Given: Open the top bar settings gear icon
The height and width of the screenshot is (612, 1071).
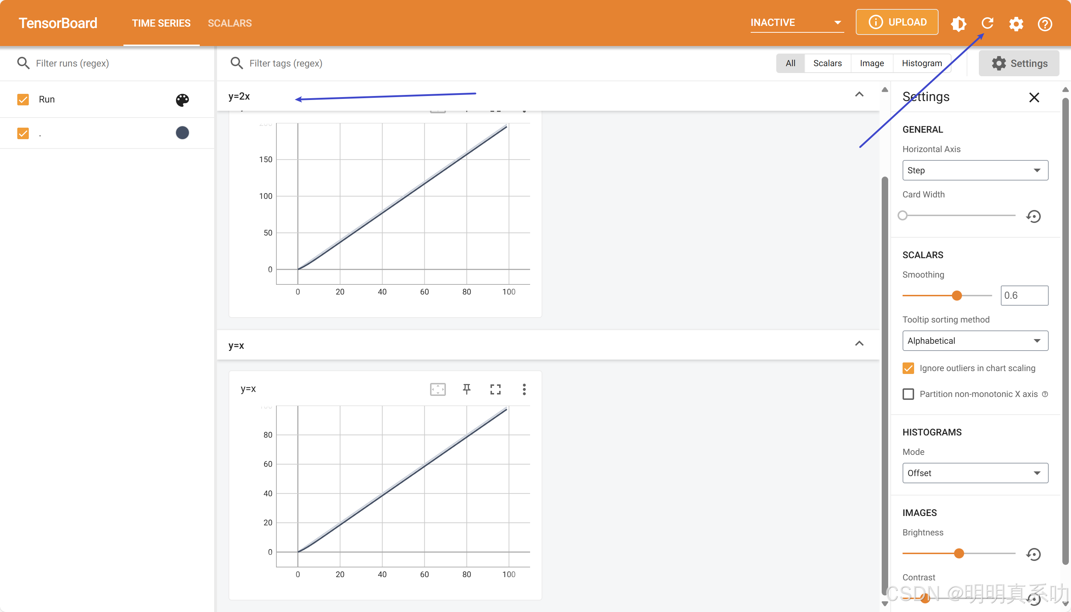Looking at the screenshot, I should click(x=1016, y=23).
